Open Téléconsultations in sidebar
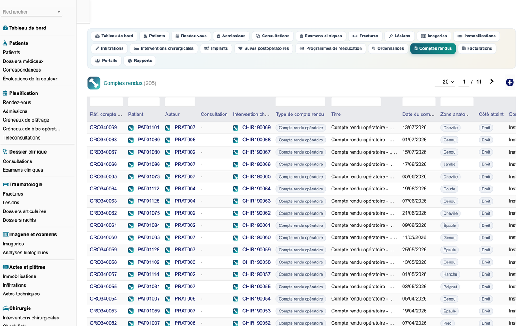 click(x=22, y=137)
